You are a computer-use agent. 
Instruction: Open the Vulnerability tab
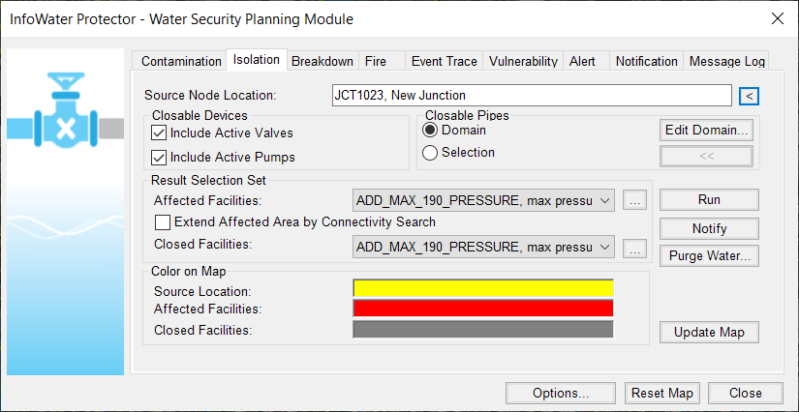coord(523,61)
